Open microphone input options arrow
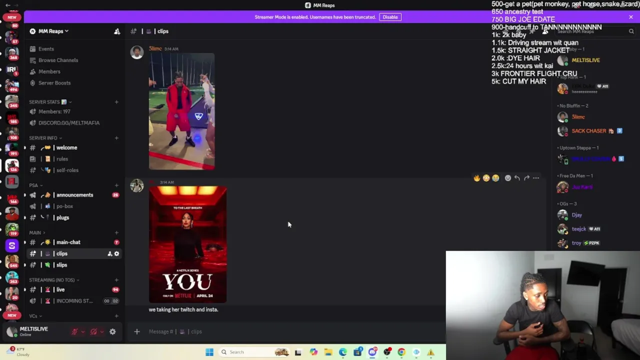Screen dimensions: 640x360 click(x=83, y=331)
